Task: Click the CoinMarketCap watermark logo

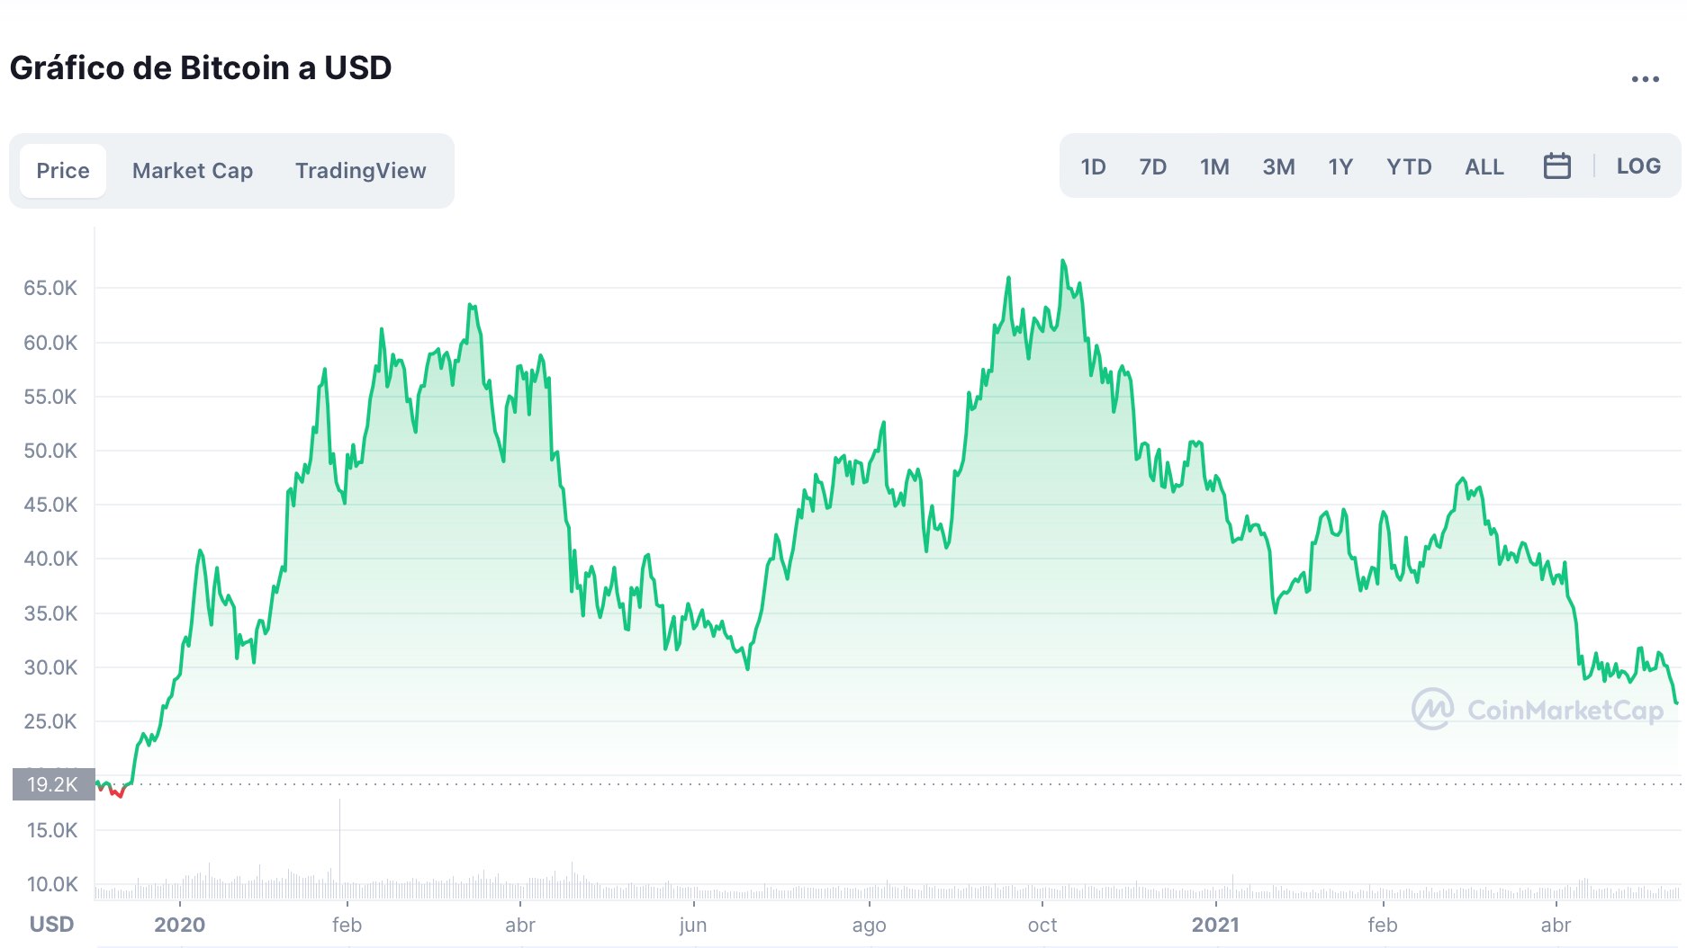Action: (1538, 710)
